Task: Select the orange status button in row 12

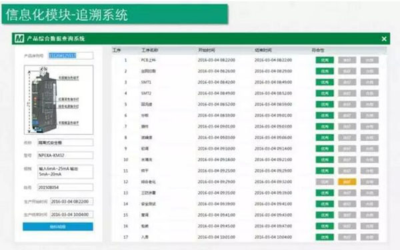Action: click(347, 181)
